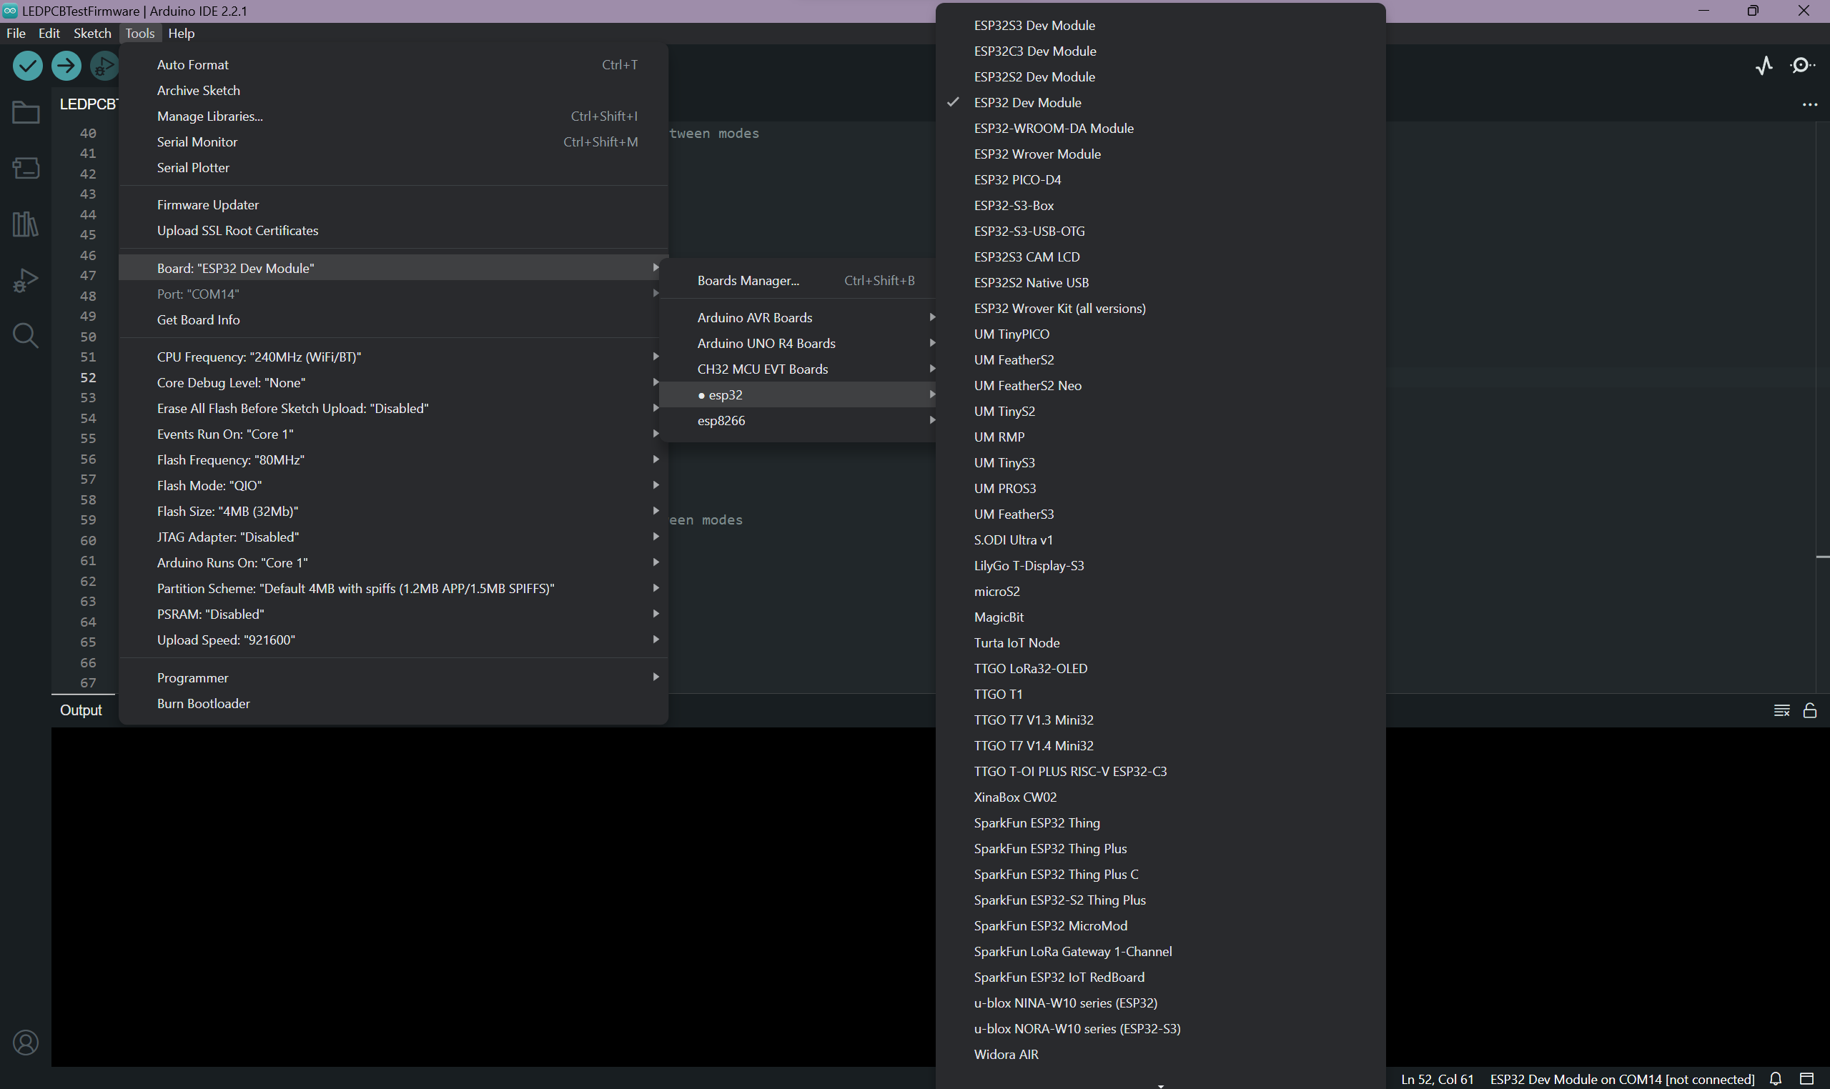Select Widora AIR board
This screenshot has height=1089, width=1830.
[1160, 1055]
